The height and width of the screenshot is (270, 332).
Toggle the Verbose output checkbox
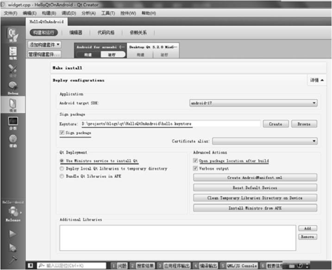click(x=195, y=169)
